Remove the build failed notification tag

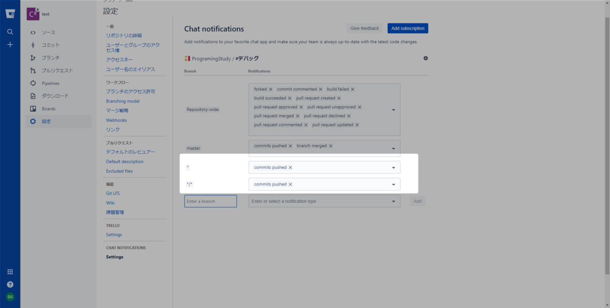click(x=352, y=89)
